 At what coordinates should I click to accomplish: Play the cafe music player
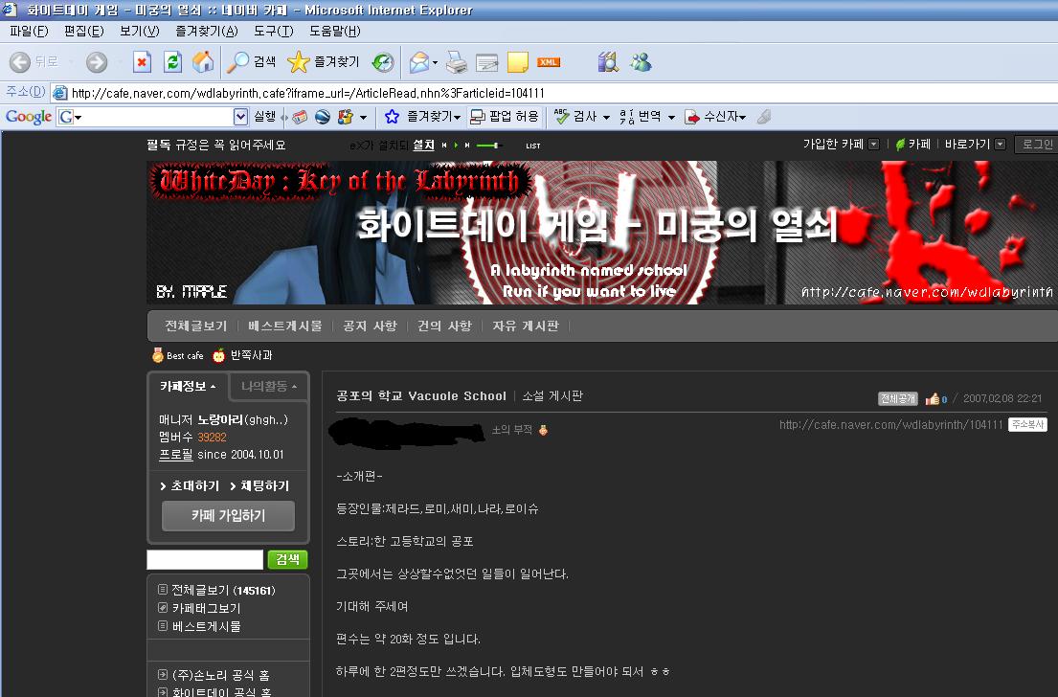(x=456, y=146)
